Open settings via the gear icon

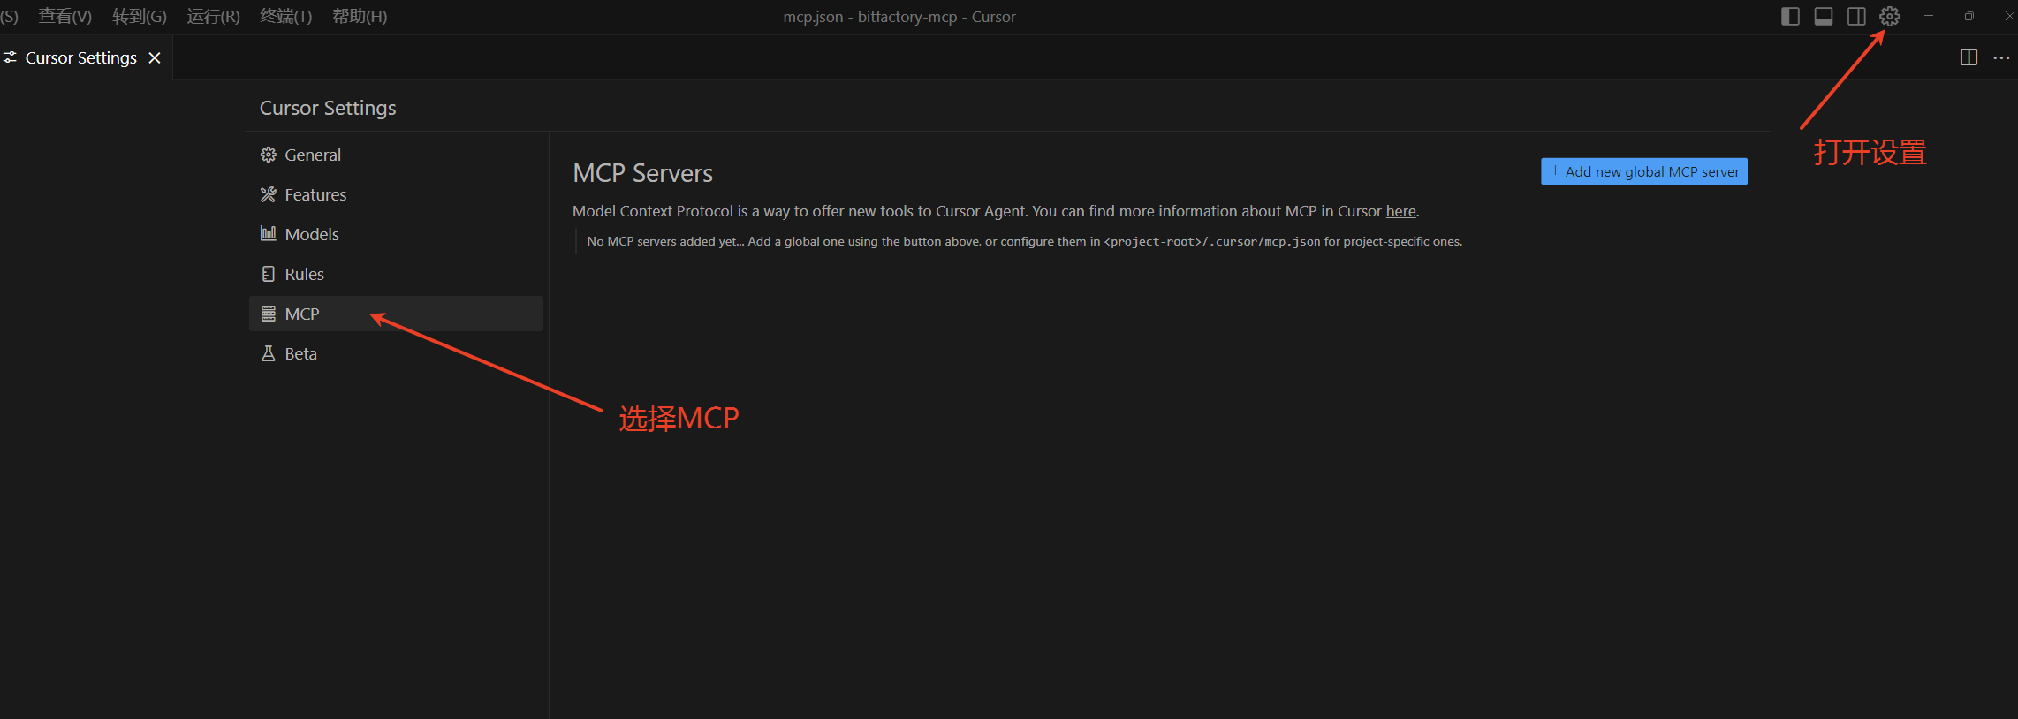click(1889, 16)
